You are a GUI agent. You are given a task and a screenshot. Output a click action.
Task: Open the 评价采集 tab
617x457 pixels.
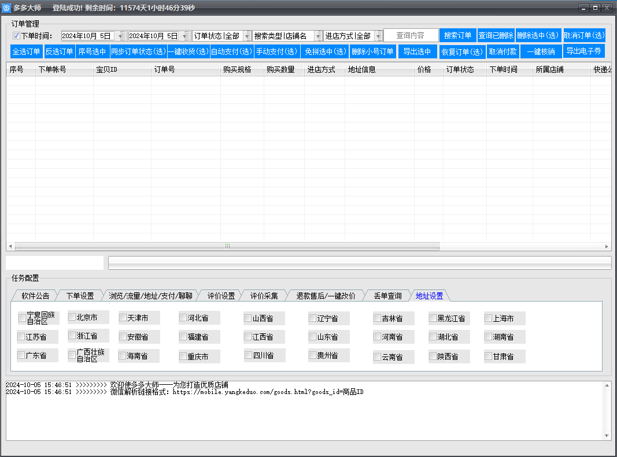point(264,296)
